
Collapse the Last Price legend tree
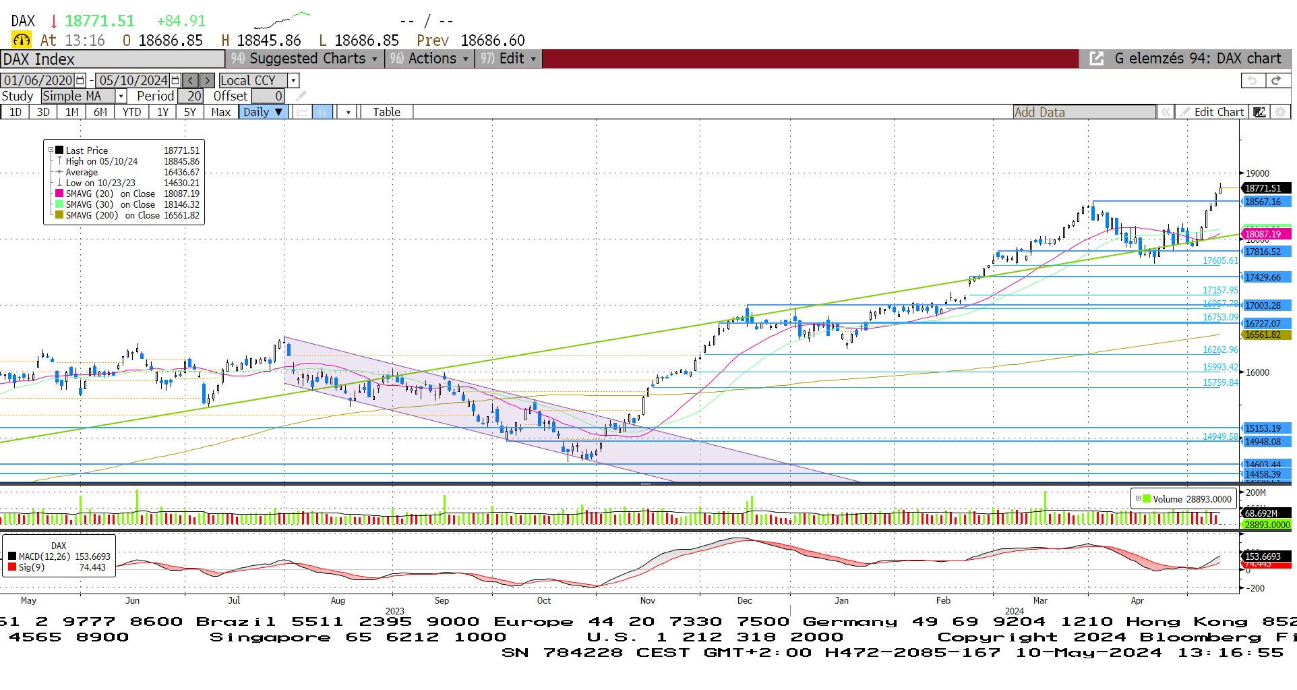(x=51, y=150)
